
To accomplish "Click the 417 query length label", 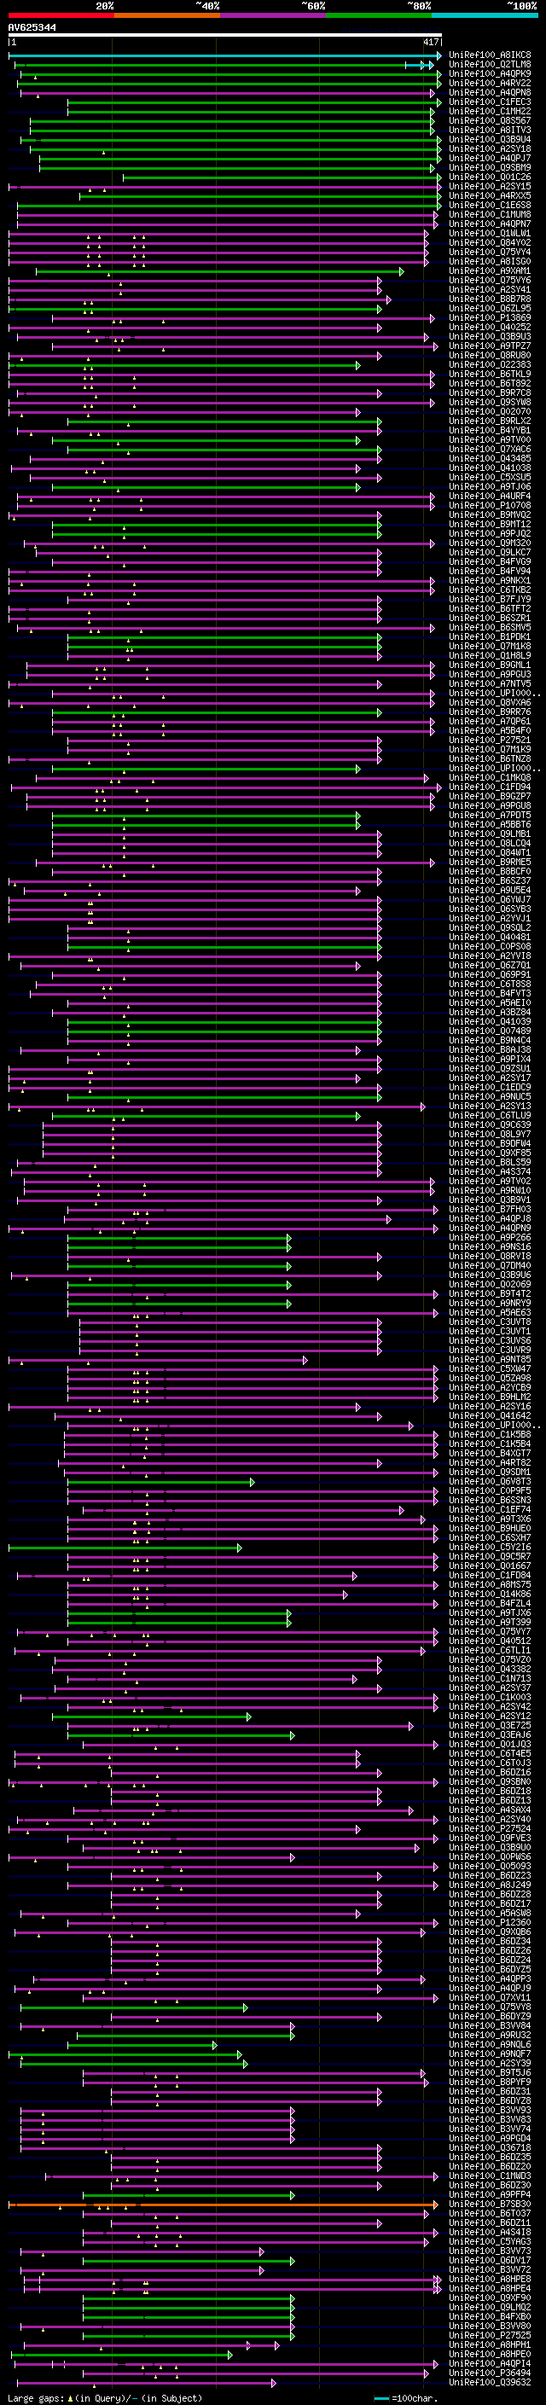I will [430, 43].
